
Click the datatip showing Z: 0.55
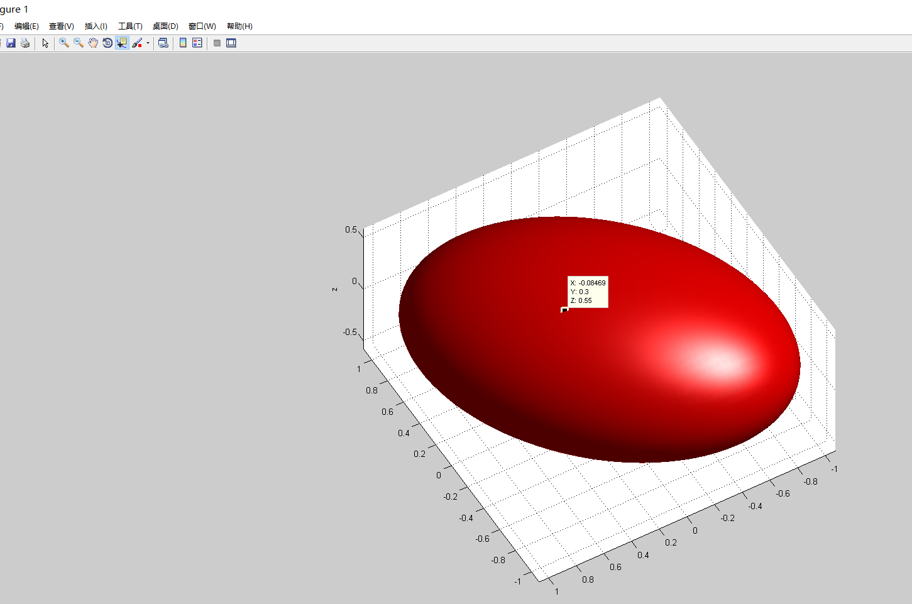coord(588,292)
